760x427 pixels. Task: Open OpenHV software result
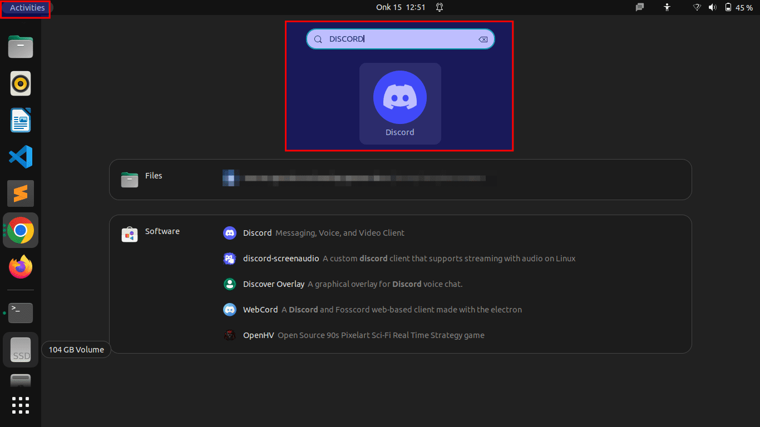(353, 335)
